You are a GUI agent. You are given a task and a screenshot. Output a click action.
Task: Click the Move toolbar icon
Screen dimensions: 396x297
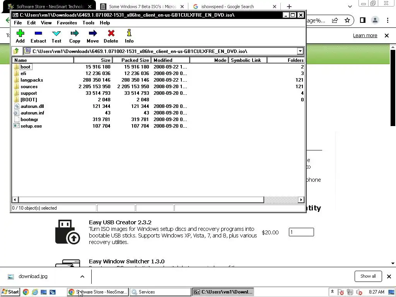(93, 33)
